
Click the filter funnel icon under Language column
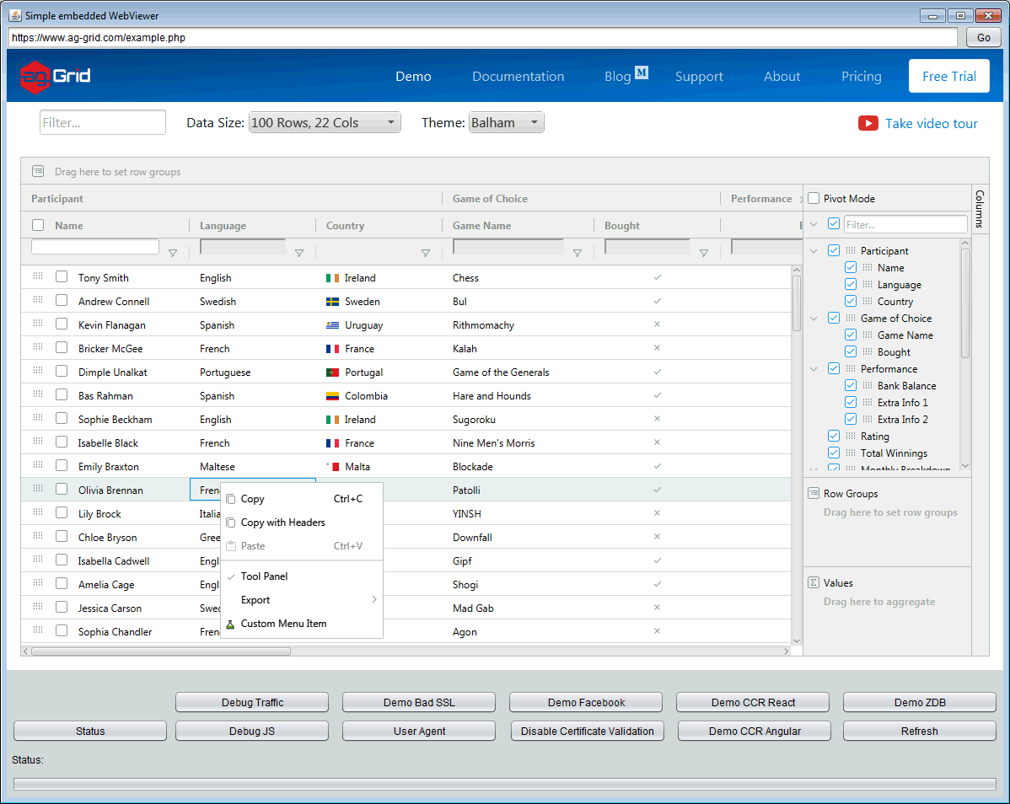click(299, 253)
